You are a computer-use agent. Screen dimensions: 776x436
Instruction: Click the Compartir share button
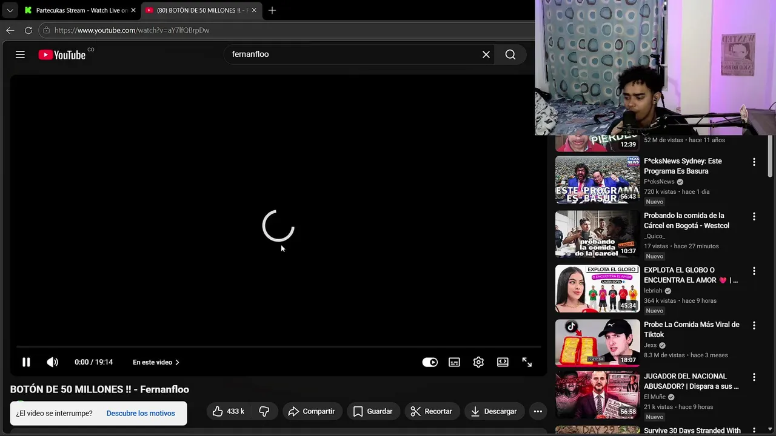pos(312,411)
